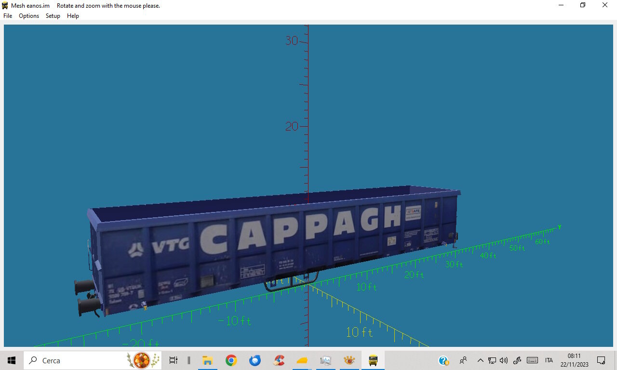Close the Mesh viewer window
617x370 pixels.
605,5
